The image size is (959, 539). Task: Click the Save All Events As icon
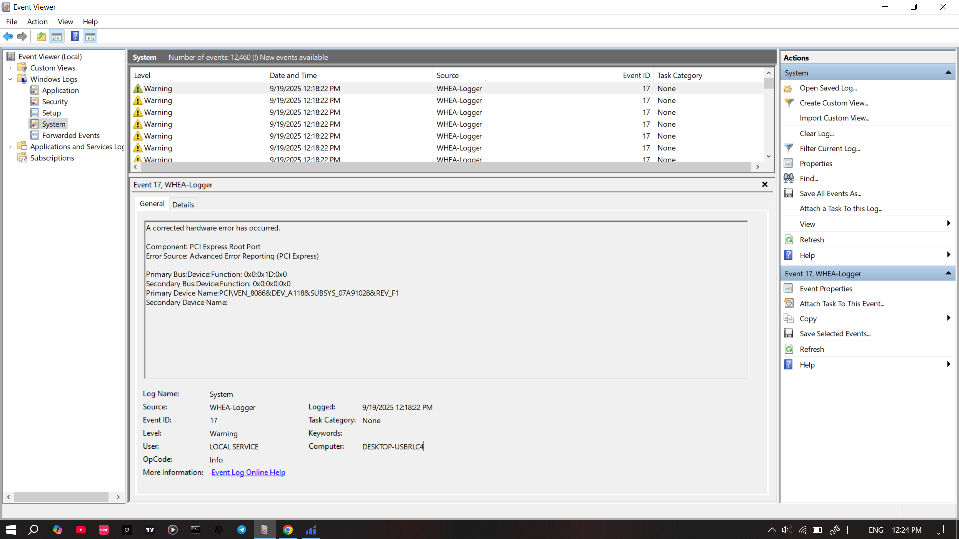tap(789, 193)
